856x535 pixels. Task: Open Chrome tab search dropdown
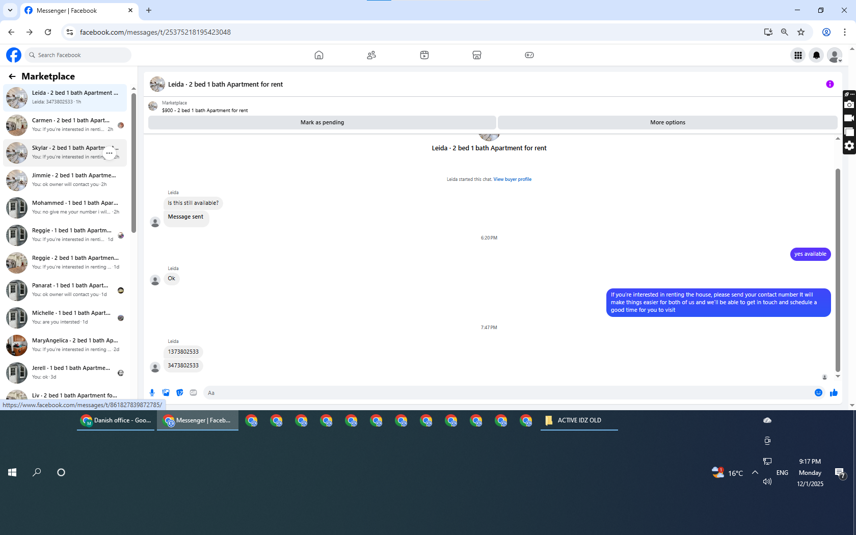[10, 10]
